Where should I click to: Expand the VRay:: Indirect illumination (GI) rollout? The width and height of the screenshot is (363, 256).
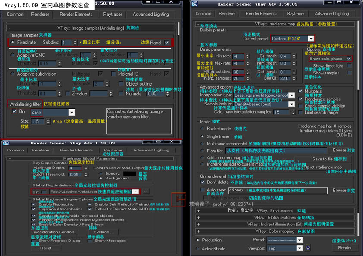275,224
